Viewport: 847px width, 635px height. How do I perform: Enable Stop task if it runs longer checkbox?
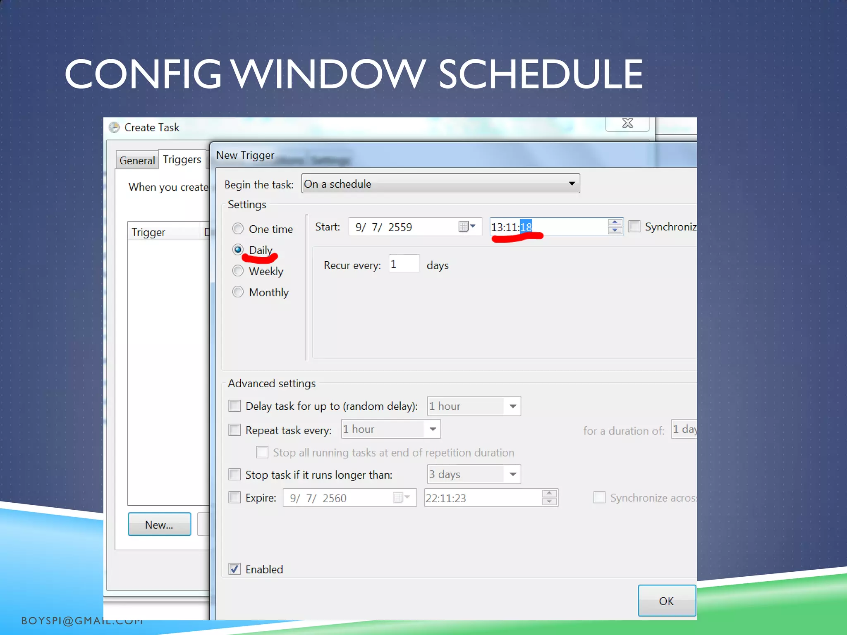tap(234, 474)
